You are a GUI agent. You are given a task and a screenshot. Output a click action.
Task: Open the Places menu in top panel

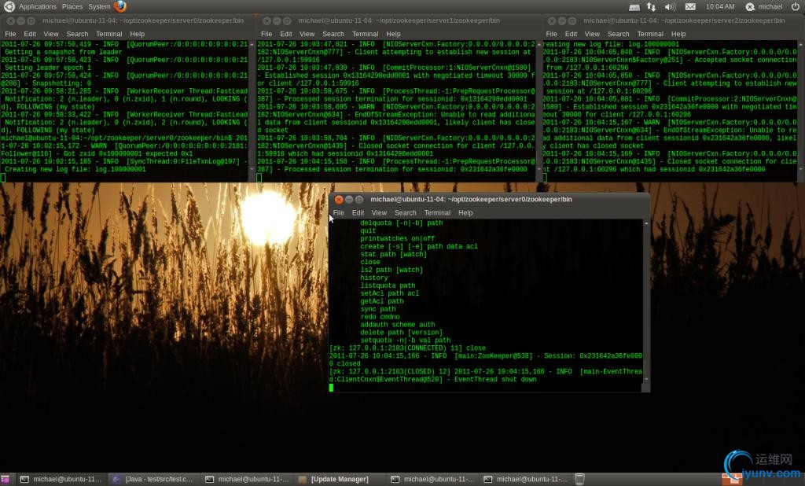coord(72,6)
